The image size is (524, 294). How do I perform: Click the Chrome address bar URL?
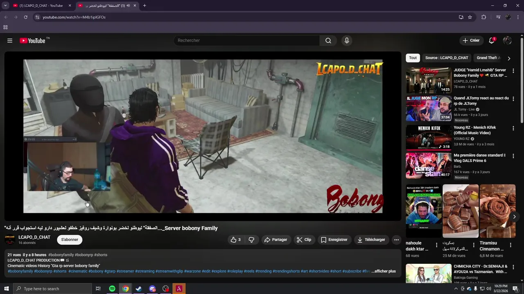point(74,17)
